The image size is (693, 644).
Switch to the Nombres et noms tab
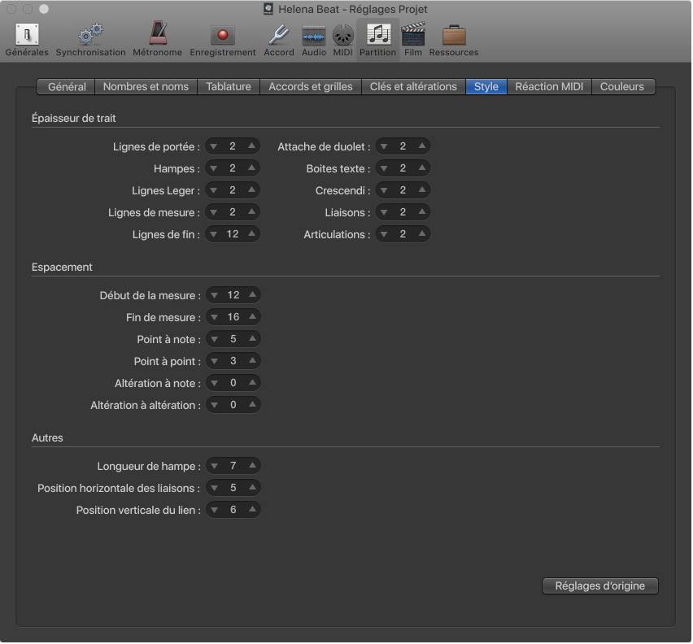coord(146,86)
